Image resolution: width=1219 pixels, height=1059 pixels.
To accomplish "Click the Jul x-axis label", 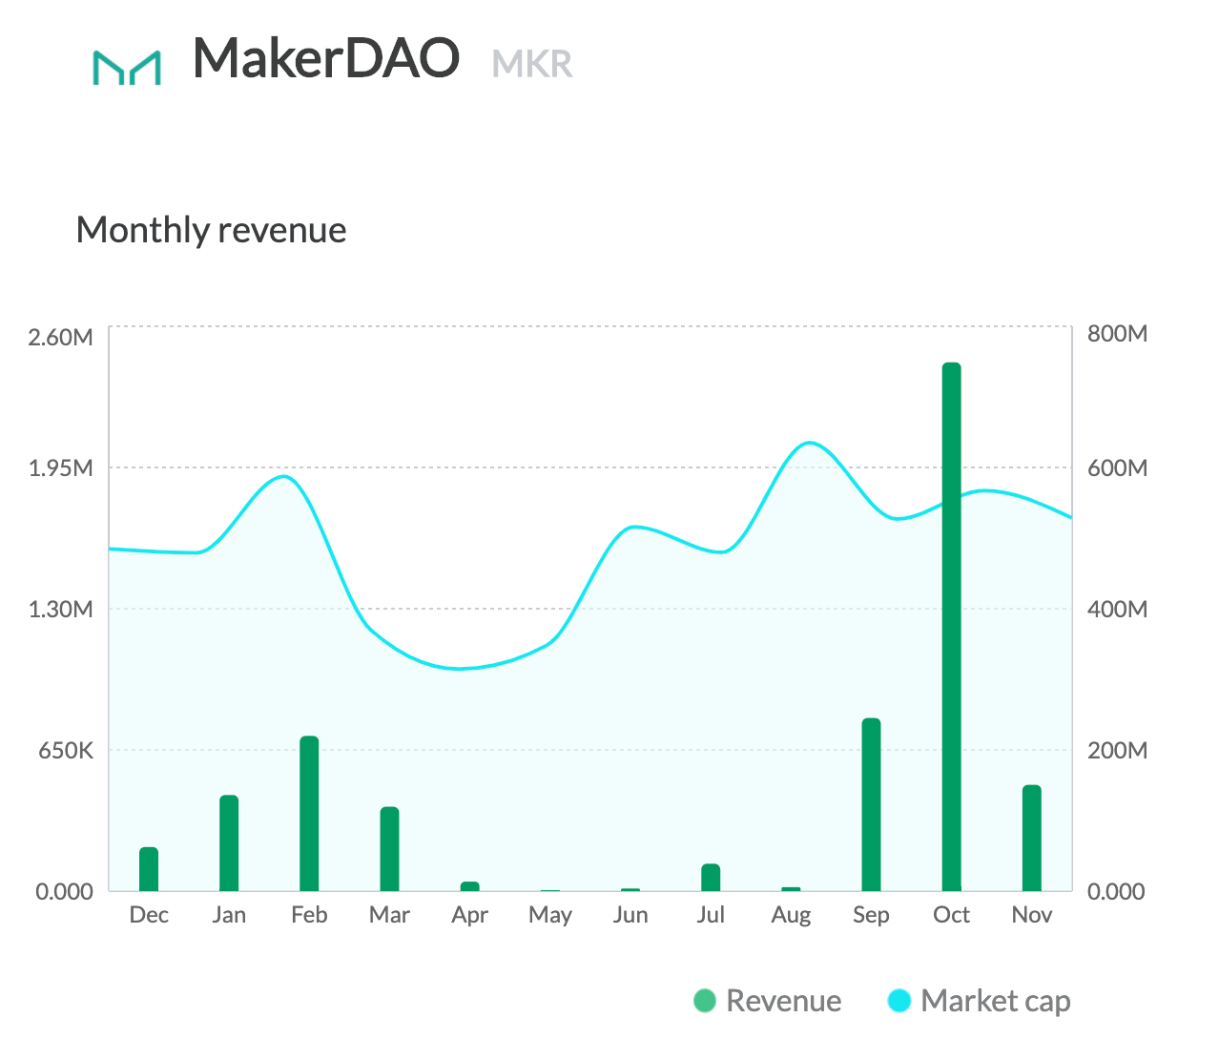I will pos(711,915).
